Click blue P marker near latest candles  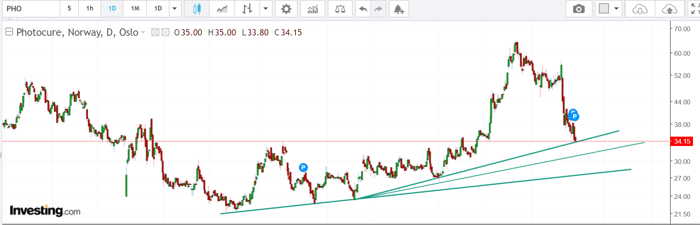tap(574, 116)
